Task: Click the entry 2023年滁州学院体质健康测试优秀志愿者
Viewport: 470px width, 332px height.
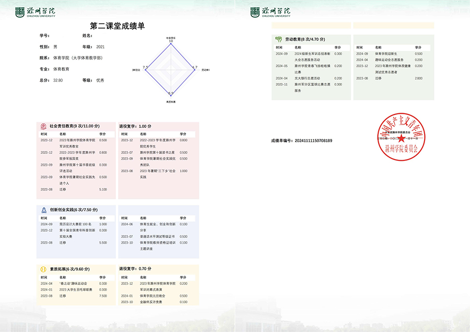Action: click(393, 69)
